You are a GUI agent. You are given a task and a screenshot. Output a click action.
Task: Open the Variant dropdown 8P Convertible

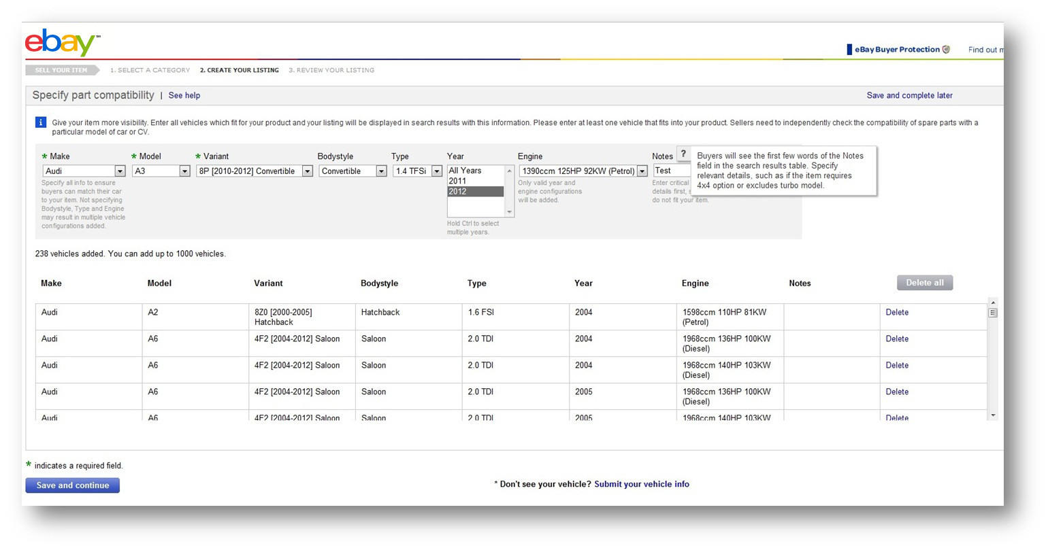click(255, 171)
